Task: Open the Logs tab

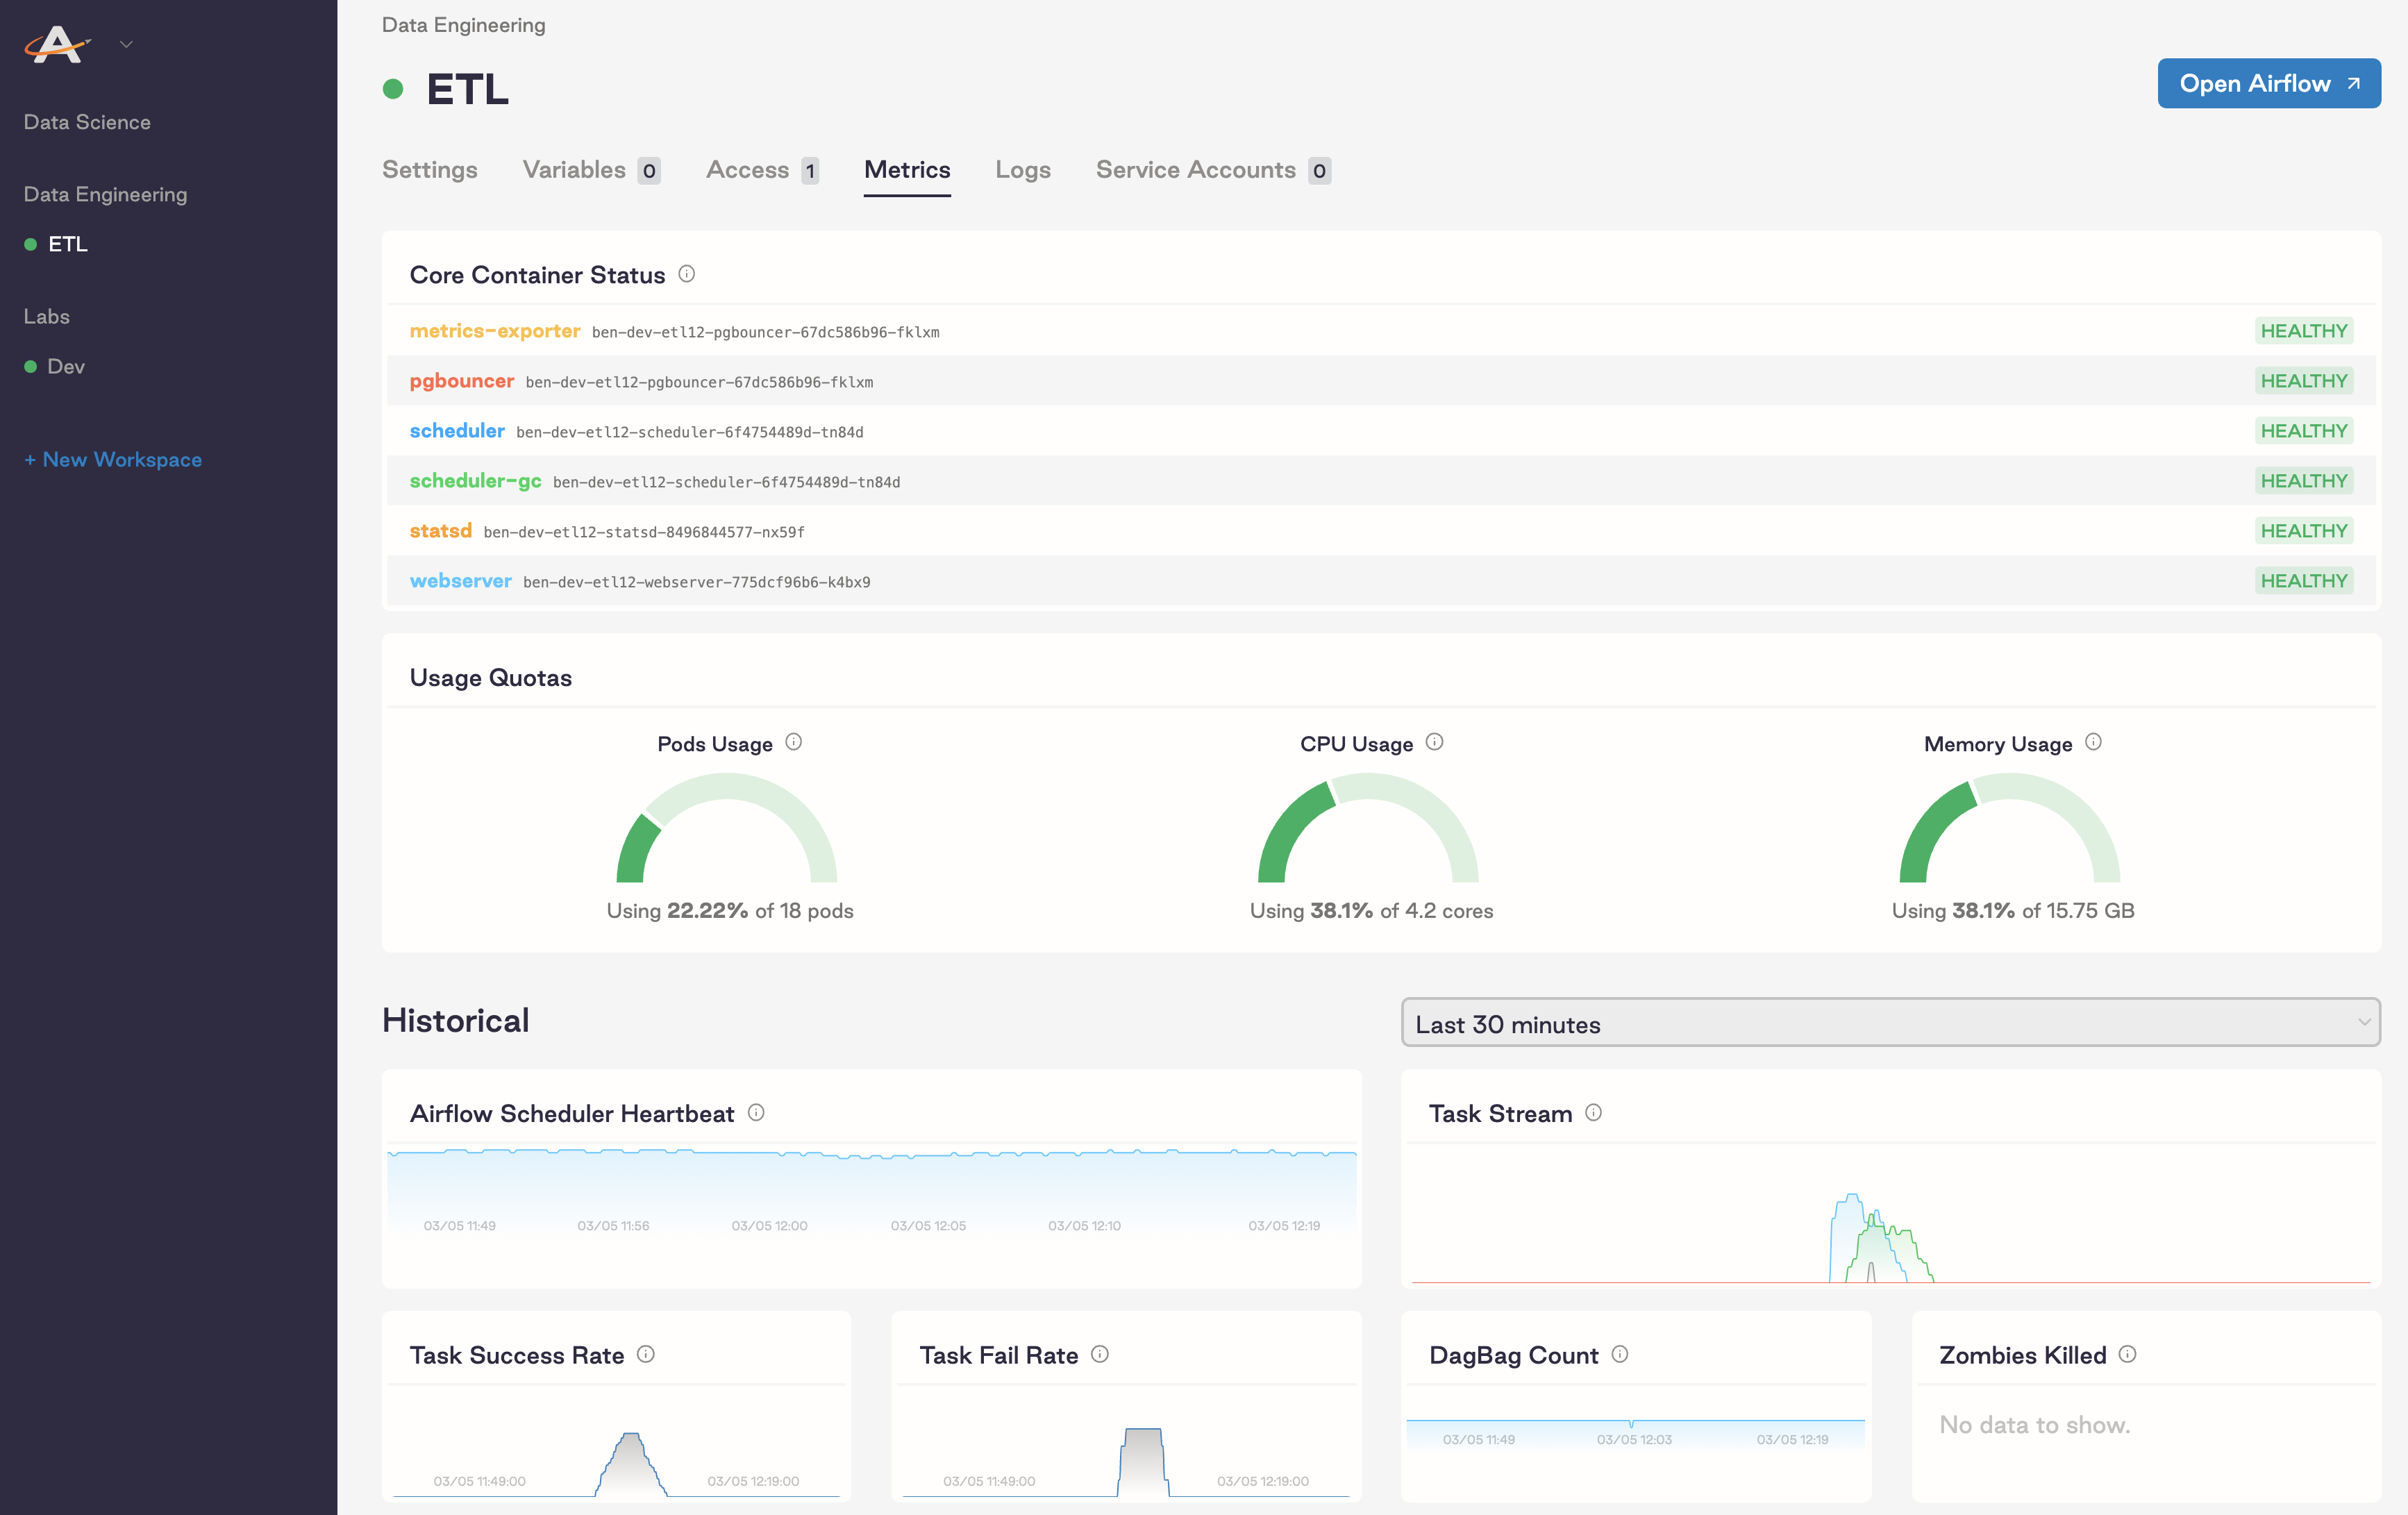Action: coord(1022,170)
